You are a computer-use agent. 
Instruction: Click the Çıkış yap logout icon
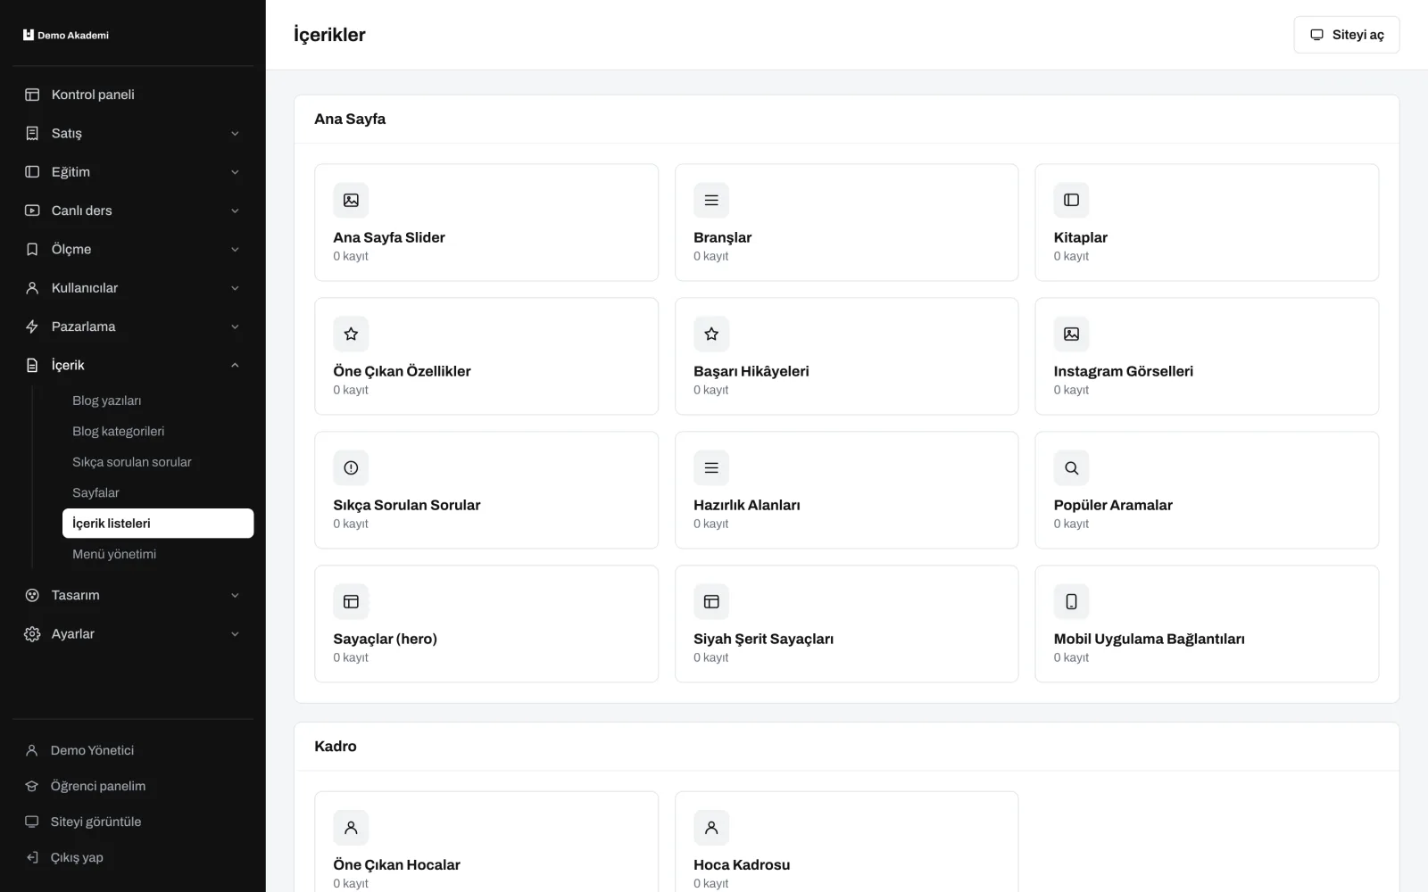coord(32,857)
